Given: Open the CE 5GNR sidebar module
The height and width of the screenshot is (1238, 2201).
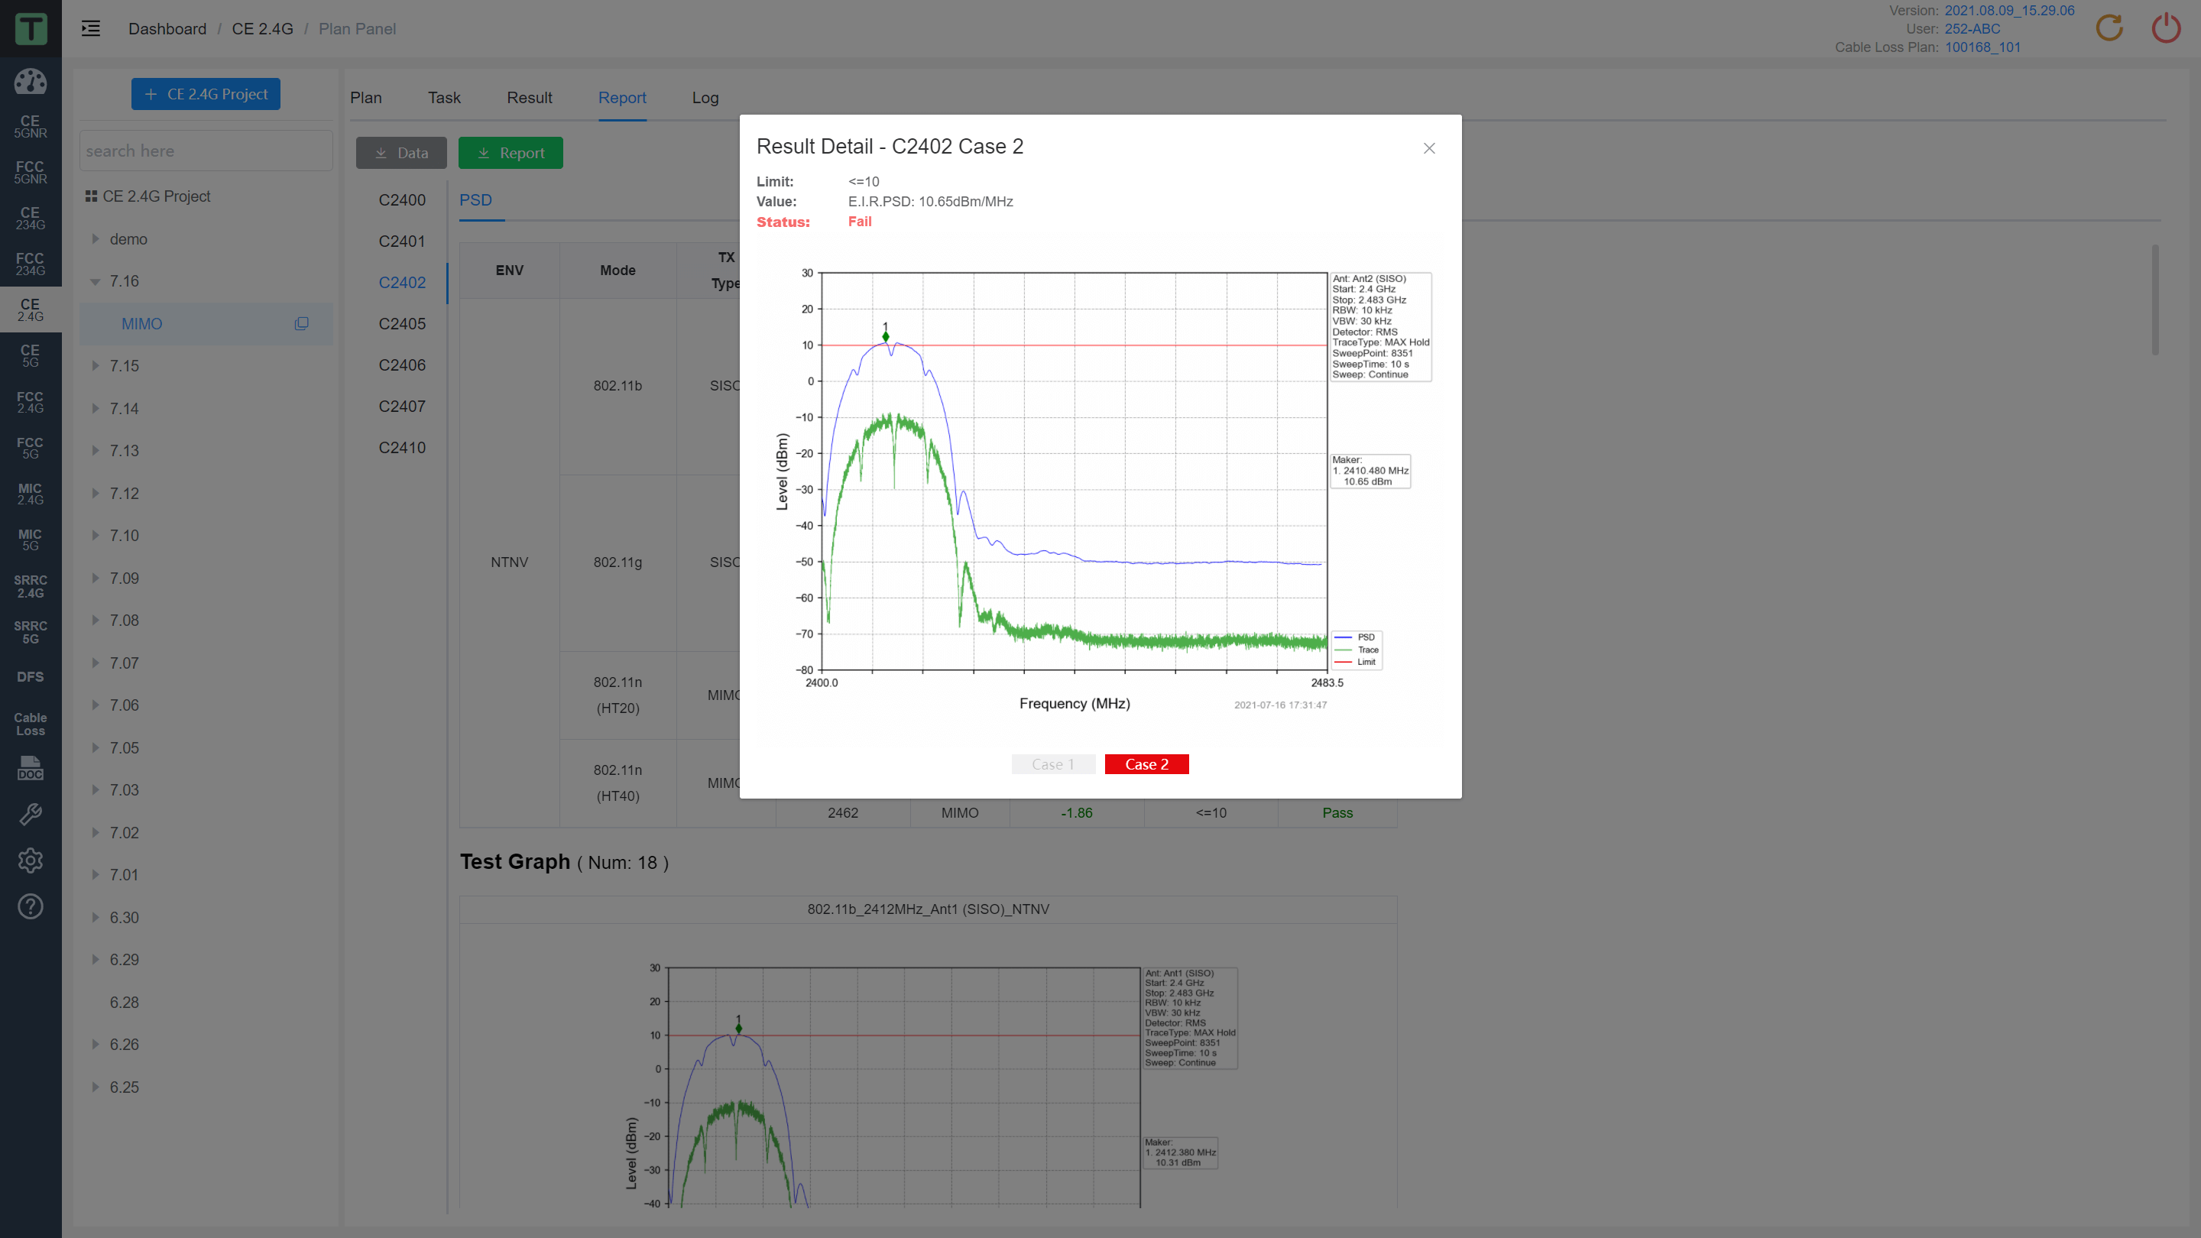Looking at the screenshot, I should [x=30, y=126].
